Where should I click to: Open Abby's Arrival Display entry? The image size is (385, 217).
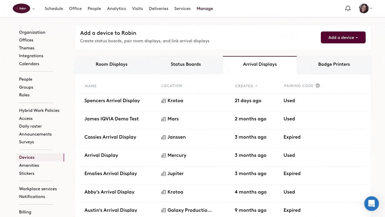coord(109,192)
